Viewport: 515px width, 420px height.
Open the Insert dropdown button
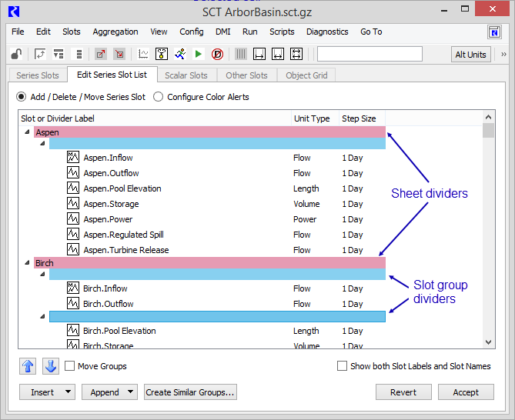[47, 392]
